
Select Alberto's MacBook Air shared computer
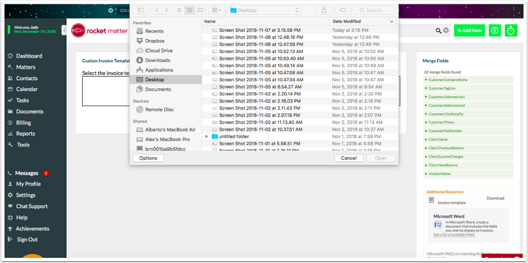170,130
